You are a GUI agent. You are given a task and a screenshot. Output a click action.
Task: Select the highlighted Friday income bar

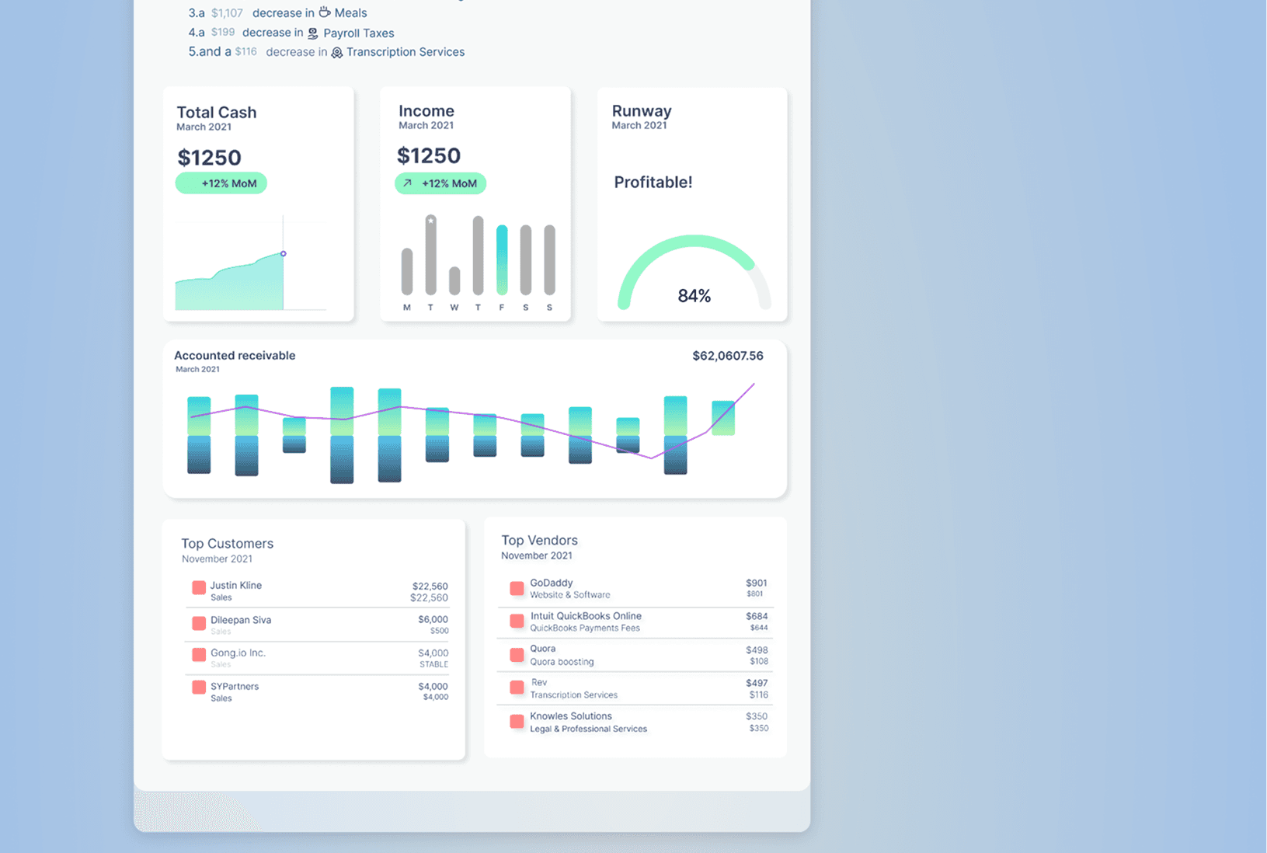[x=502, y=260]
